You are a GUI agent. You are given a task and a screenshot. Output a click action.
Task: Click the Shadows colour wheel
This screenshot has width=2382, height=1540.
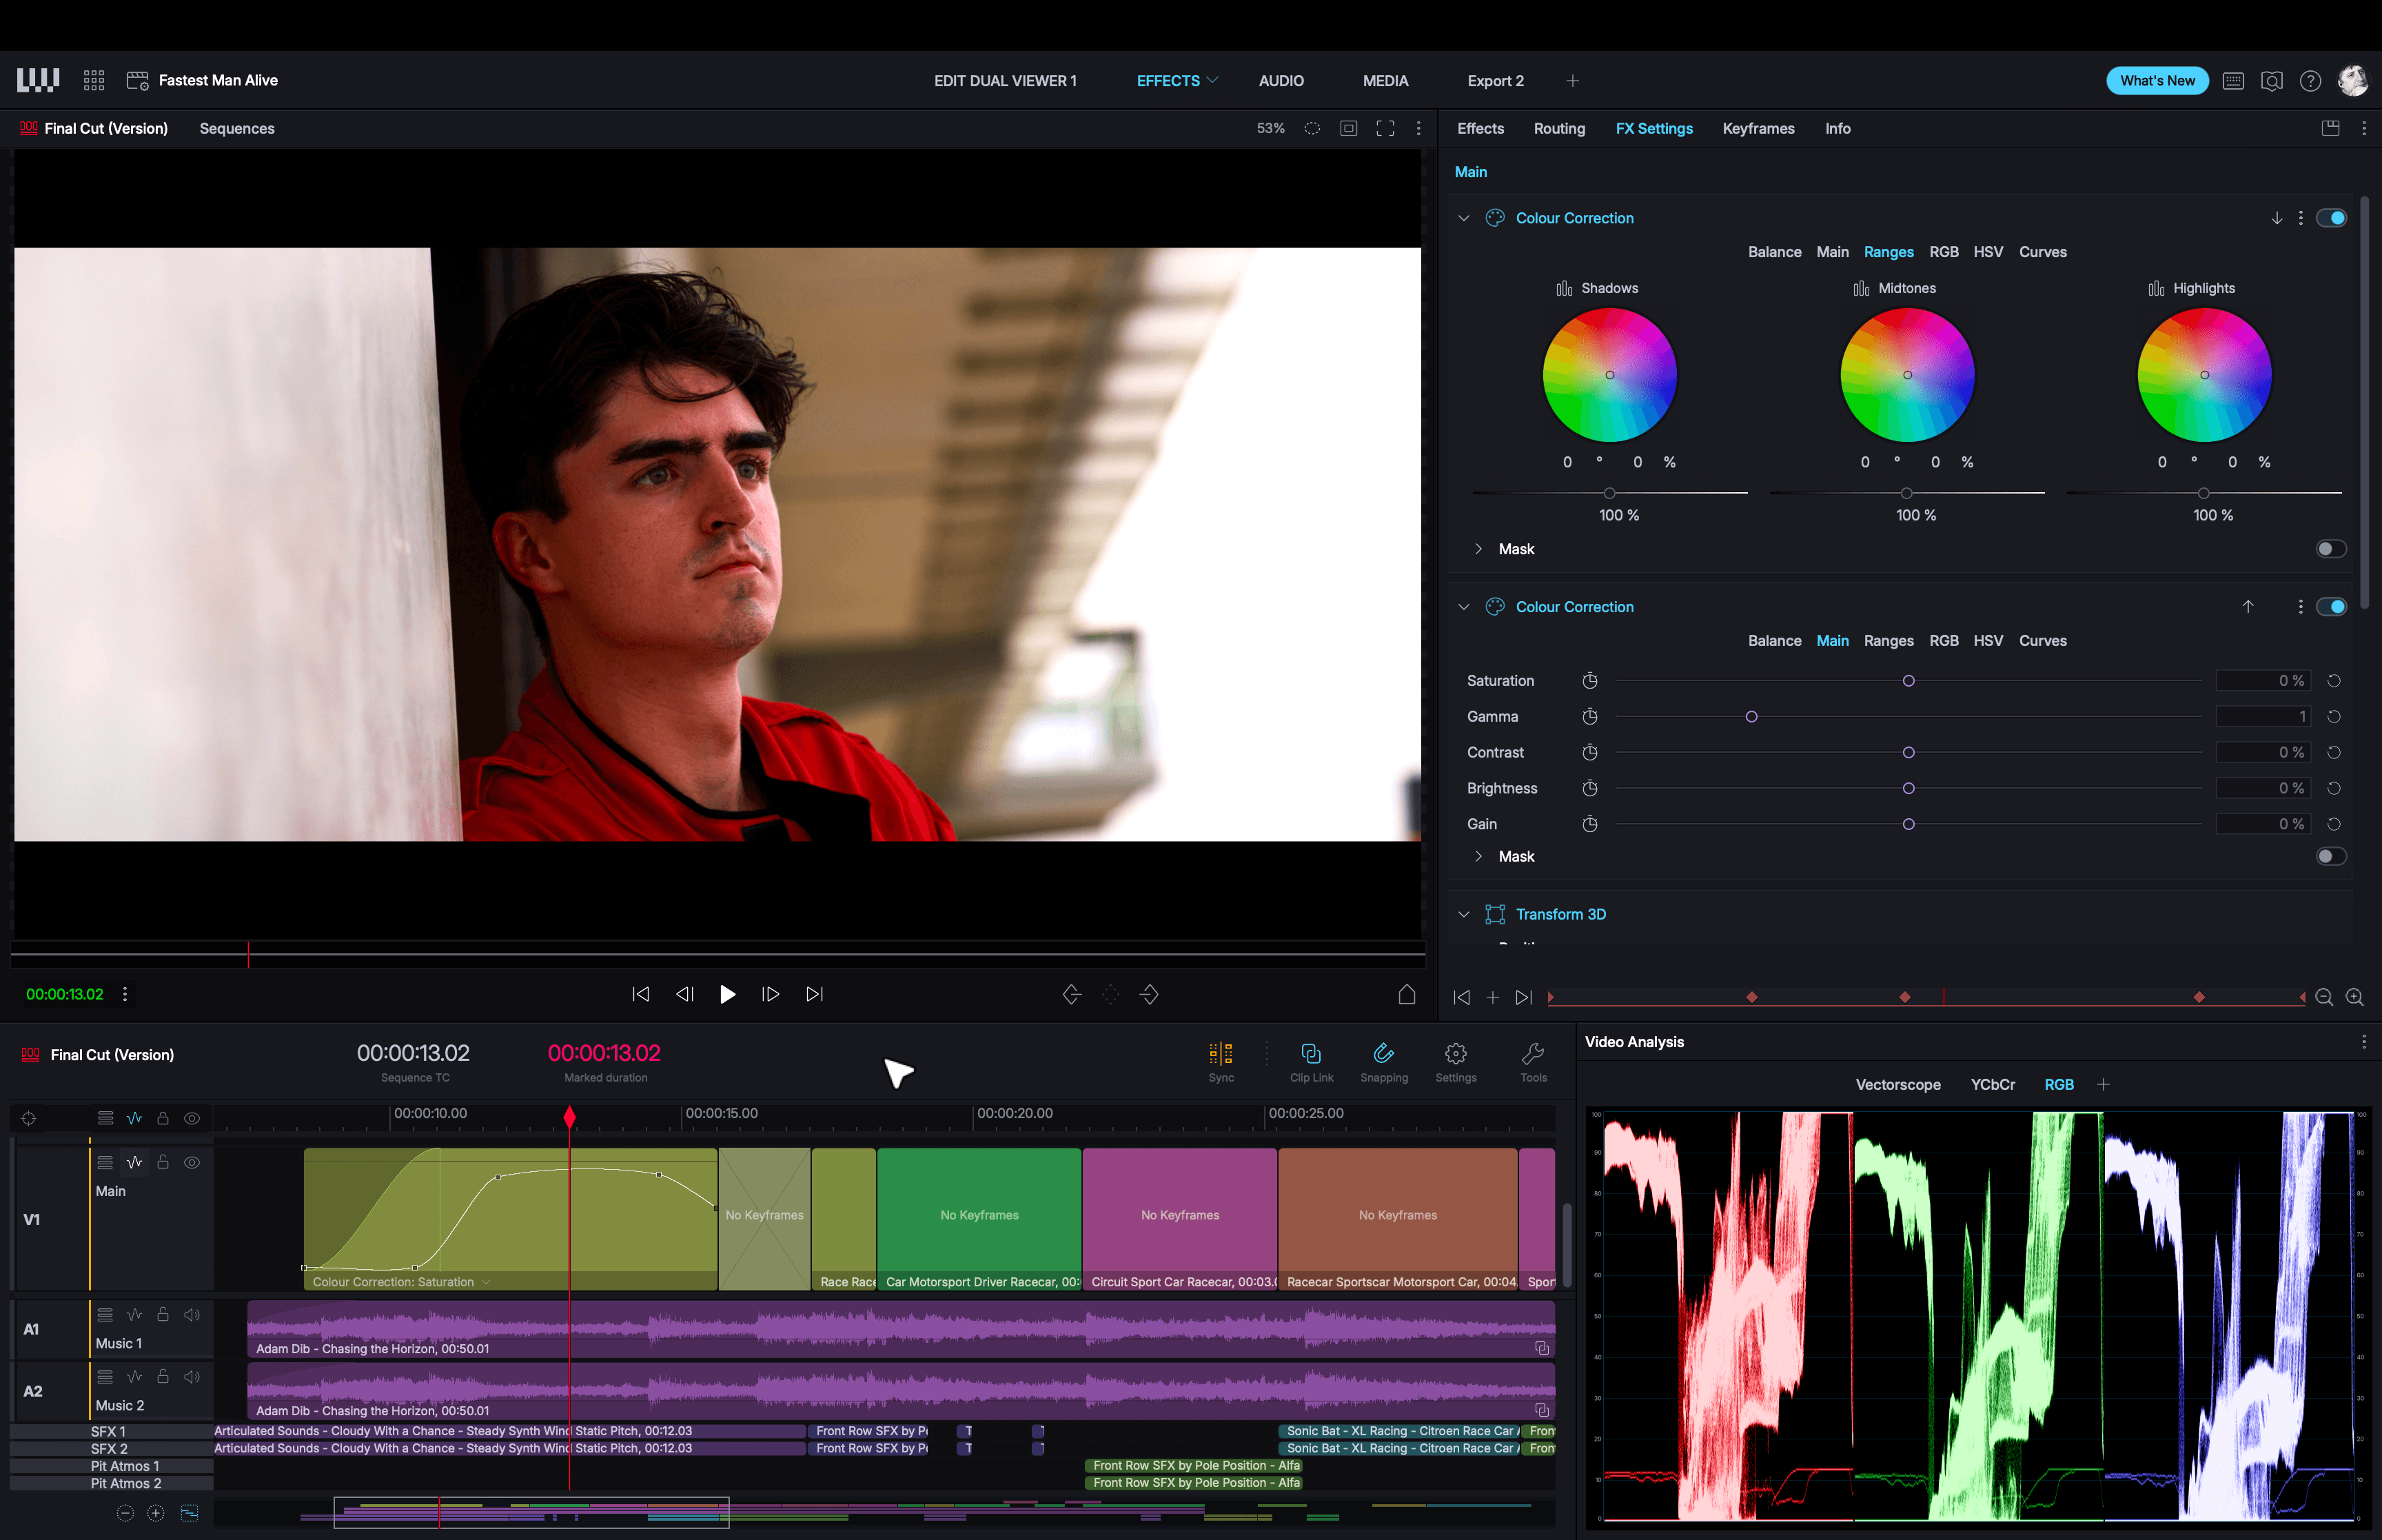[x=1609, y=375]
